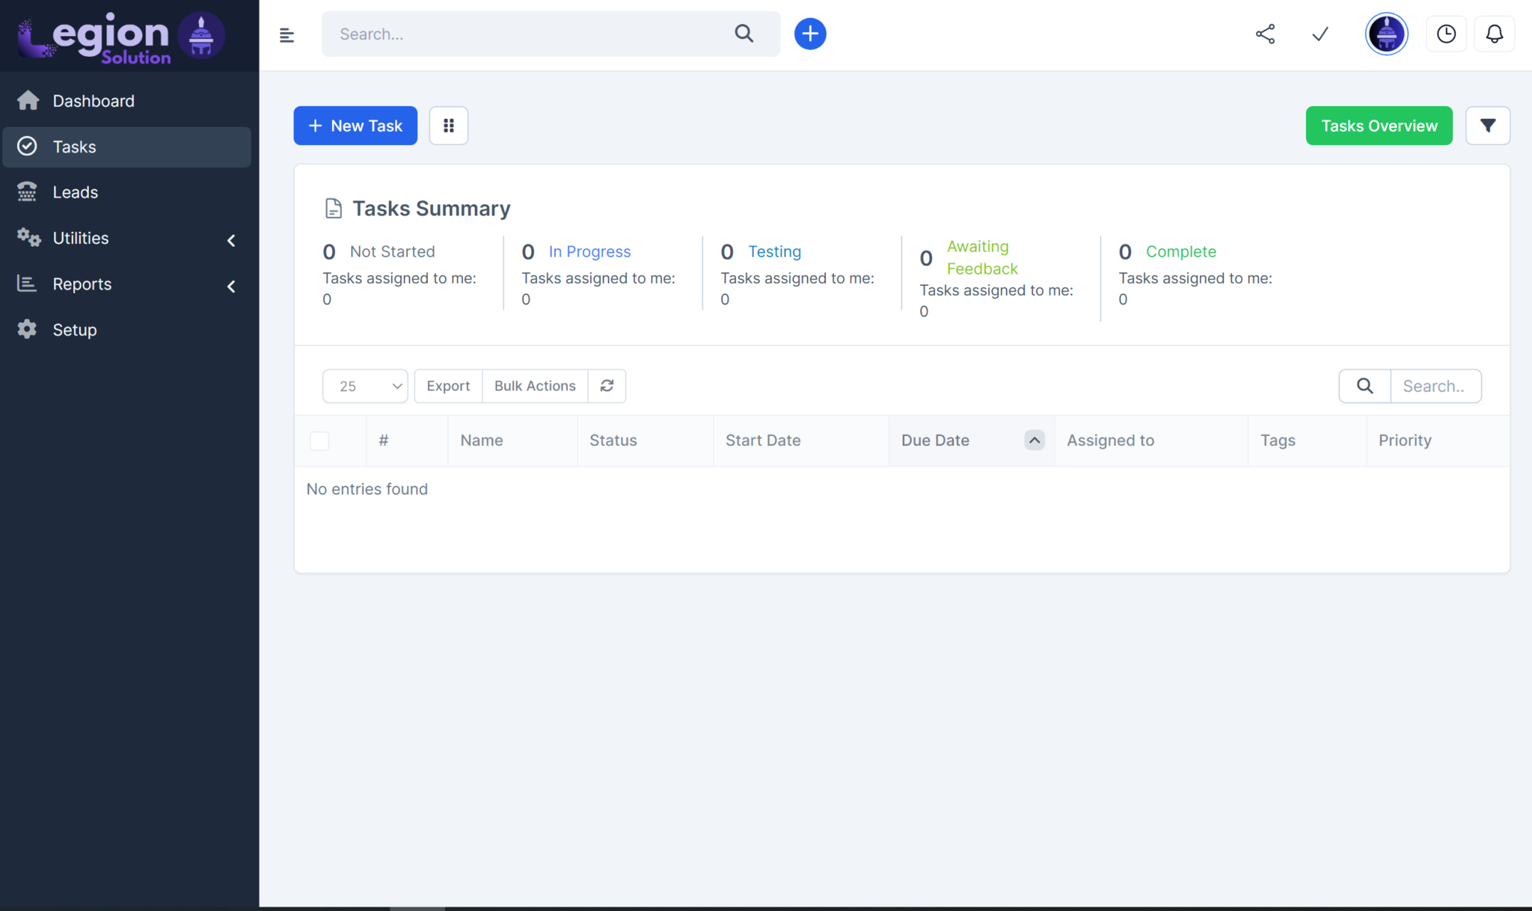Screen dimensions: 1532x911
Task: Expand the Reports sidebar menu
Action: coord(127,284)
